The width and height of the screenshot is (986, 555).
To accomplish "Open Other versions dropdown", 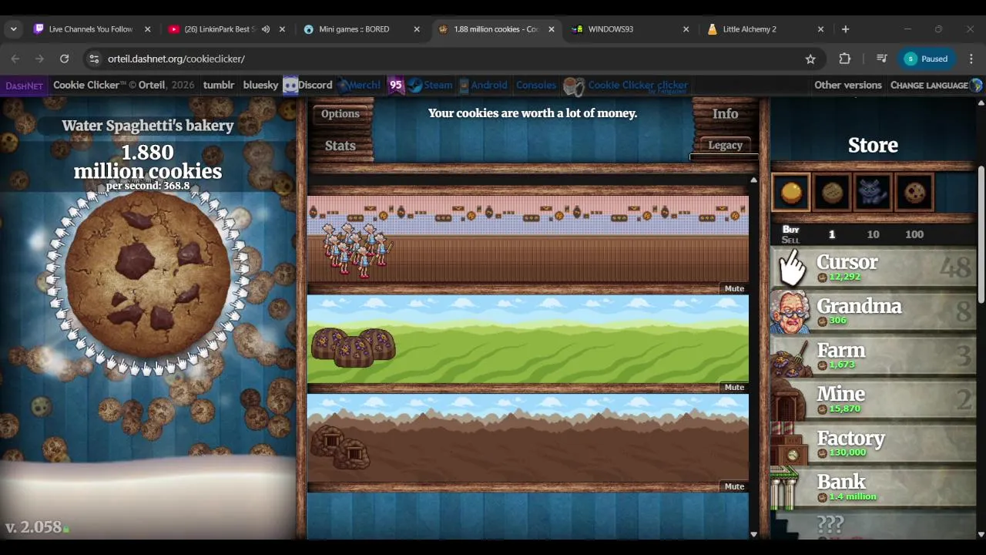I will pos(848,86).
